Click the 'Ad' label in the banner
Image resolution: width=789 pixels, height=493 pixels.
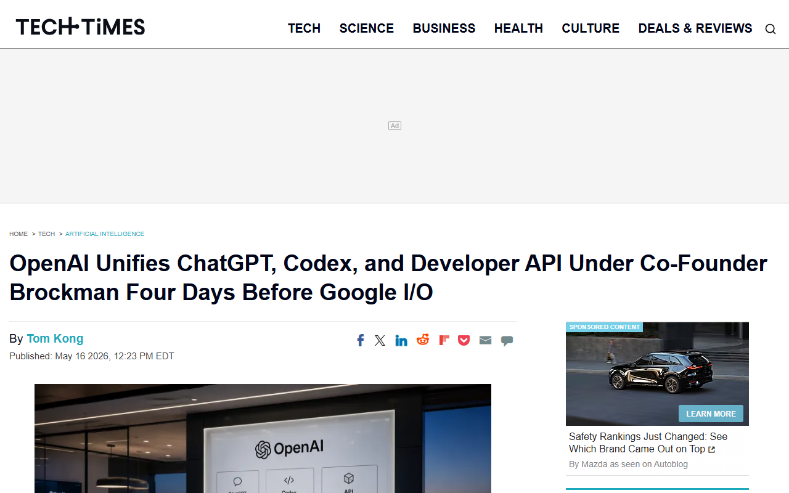point(394,126)
